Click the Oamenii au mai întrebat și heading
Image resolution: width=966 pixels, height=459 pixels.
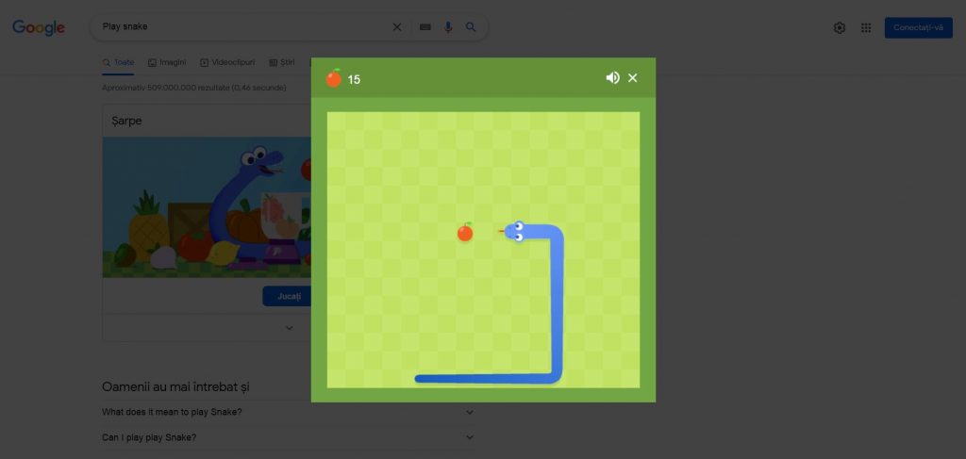click(175, 387)
